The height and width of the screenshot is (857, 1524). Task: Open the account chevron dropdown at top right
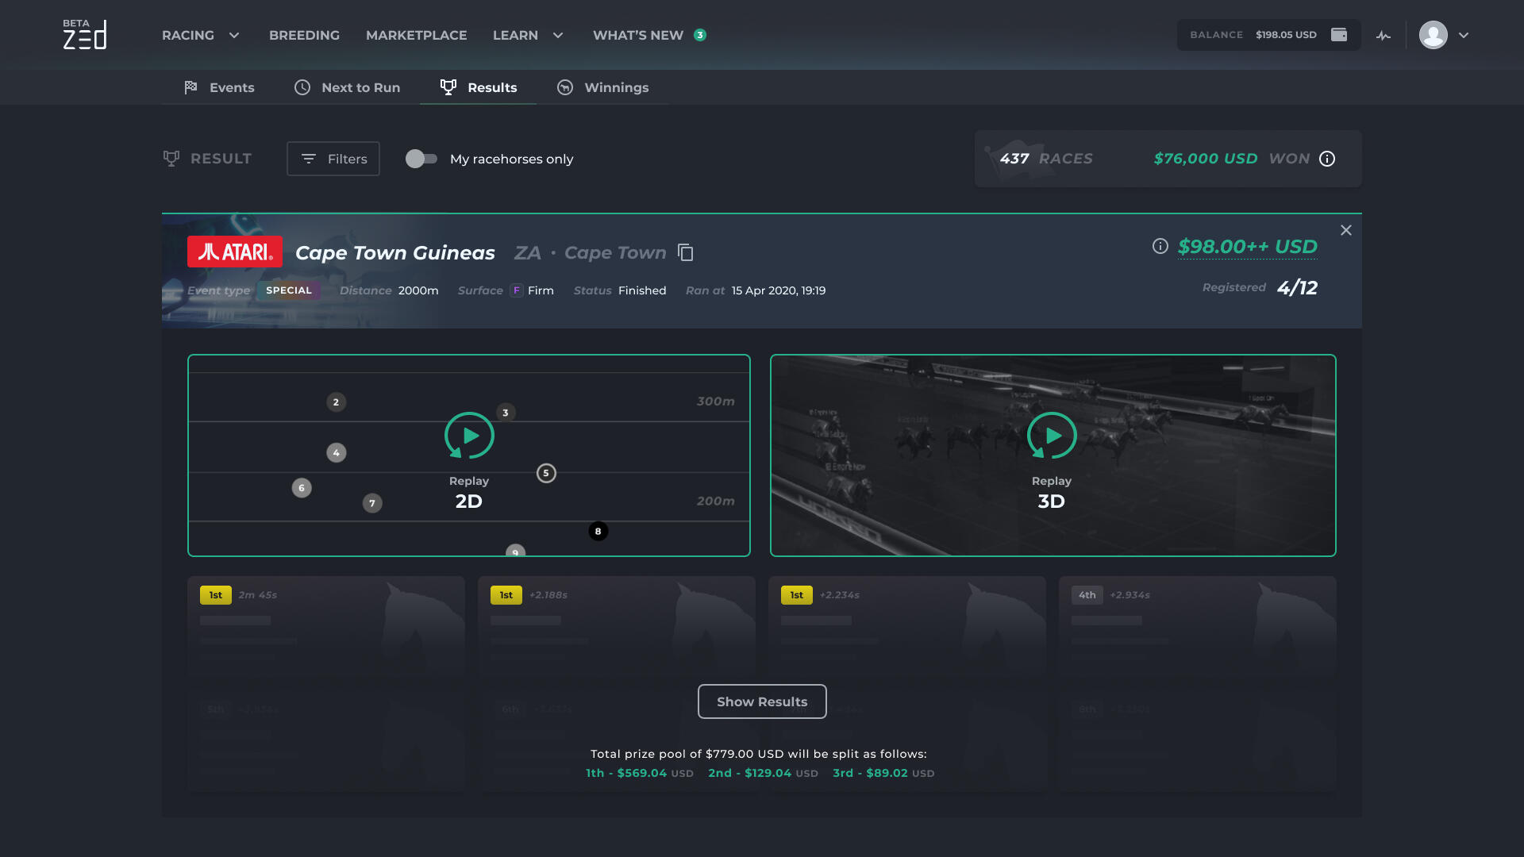[x=1464, y=35]
